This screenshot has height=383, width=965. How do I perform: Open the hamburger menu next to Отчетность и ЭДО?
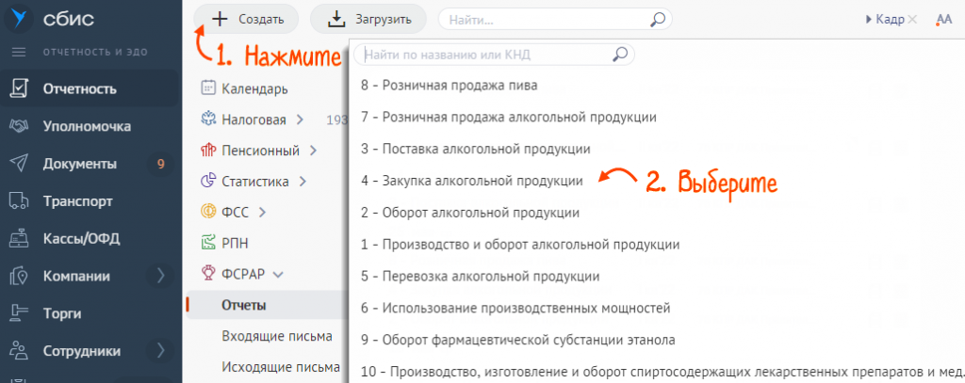click(19, 53)
